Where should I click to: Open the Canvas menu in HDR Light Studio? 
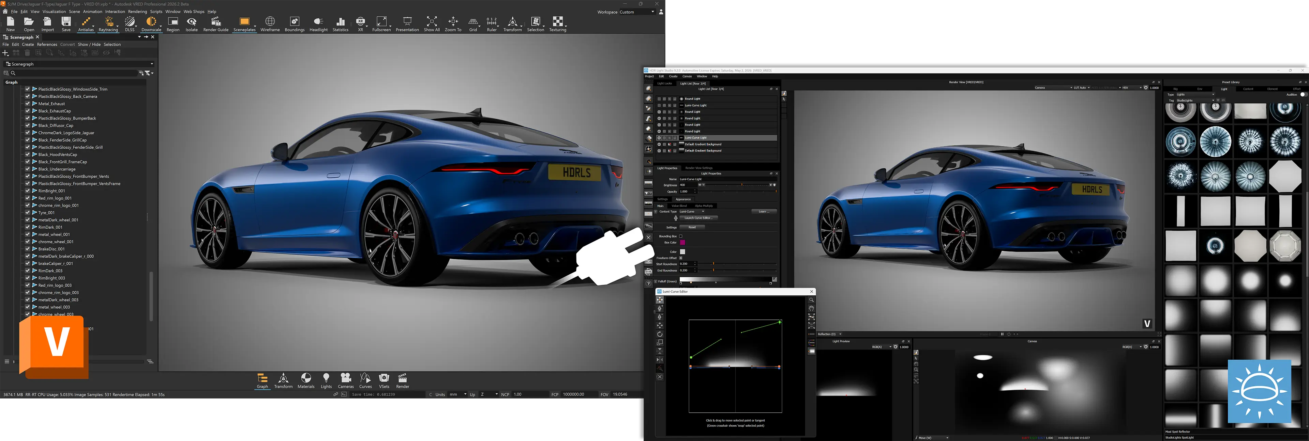click(x=687, y=76)
